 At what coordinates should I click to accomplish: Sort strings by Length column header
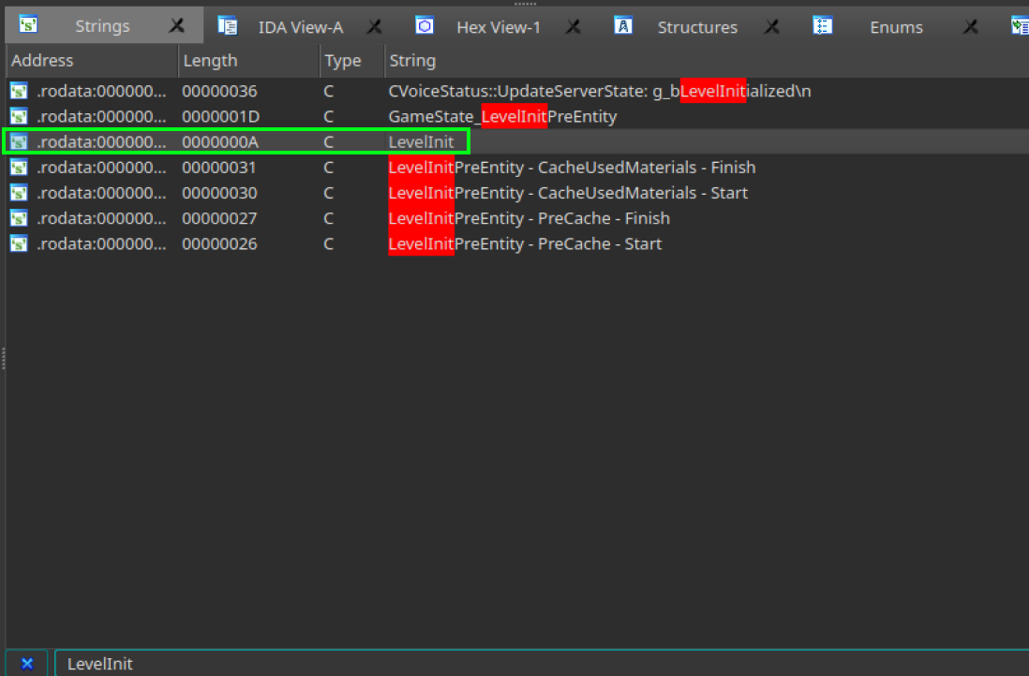point(210,61)
